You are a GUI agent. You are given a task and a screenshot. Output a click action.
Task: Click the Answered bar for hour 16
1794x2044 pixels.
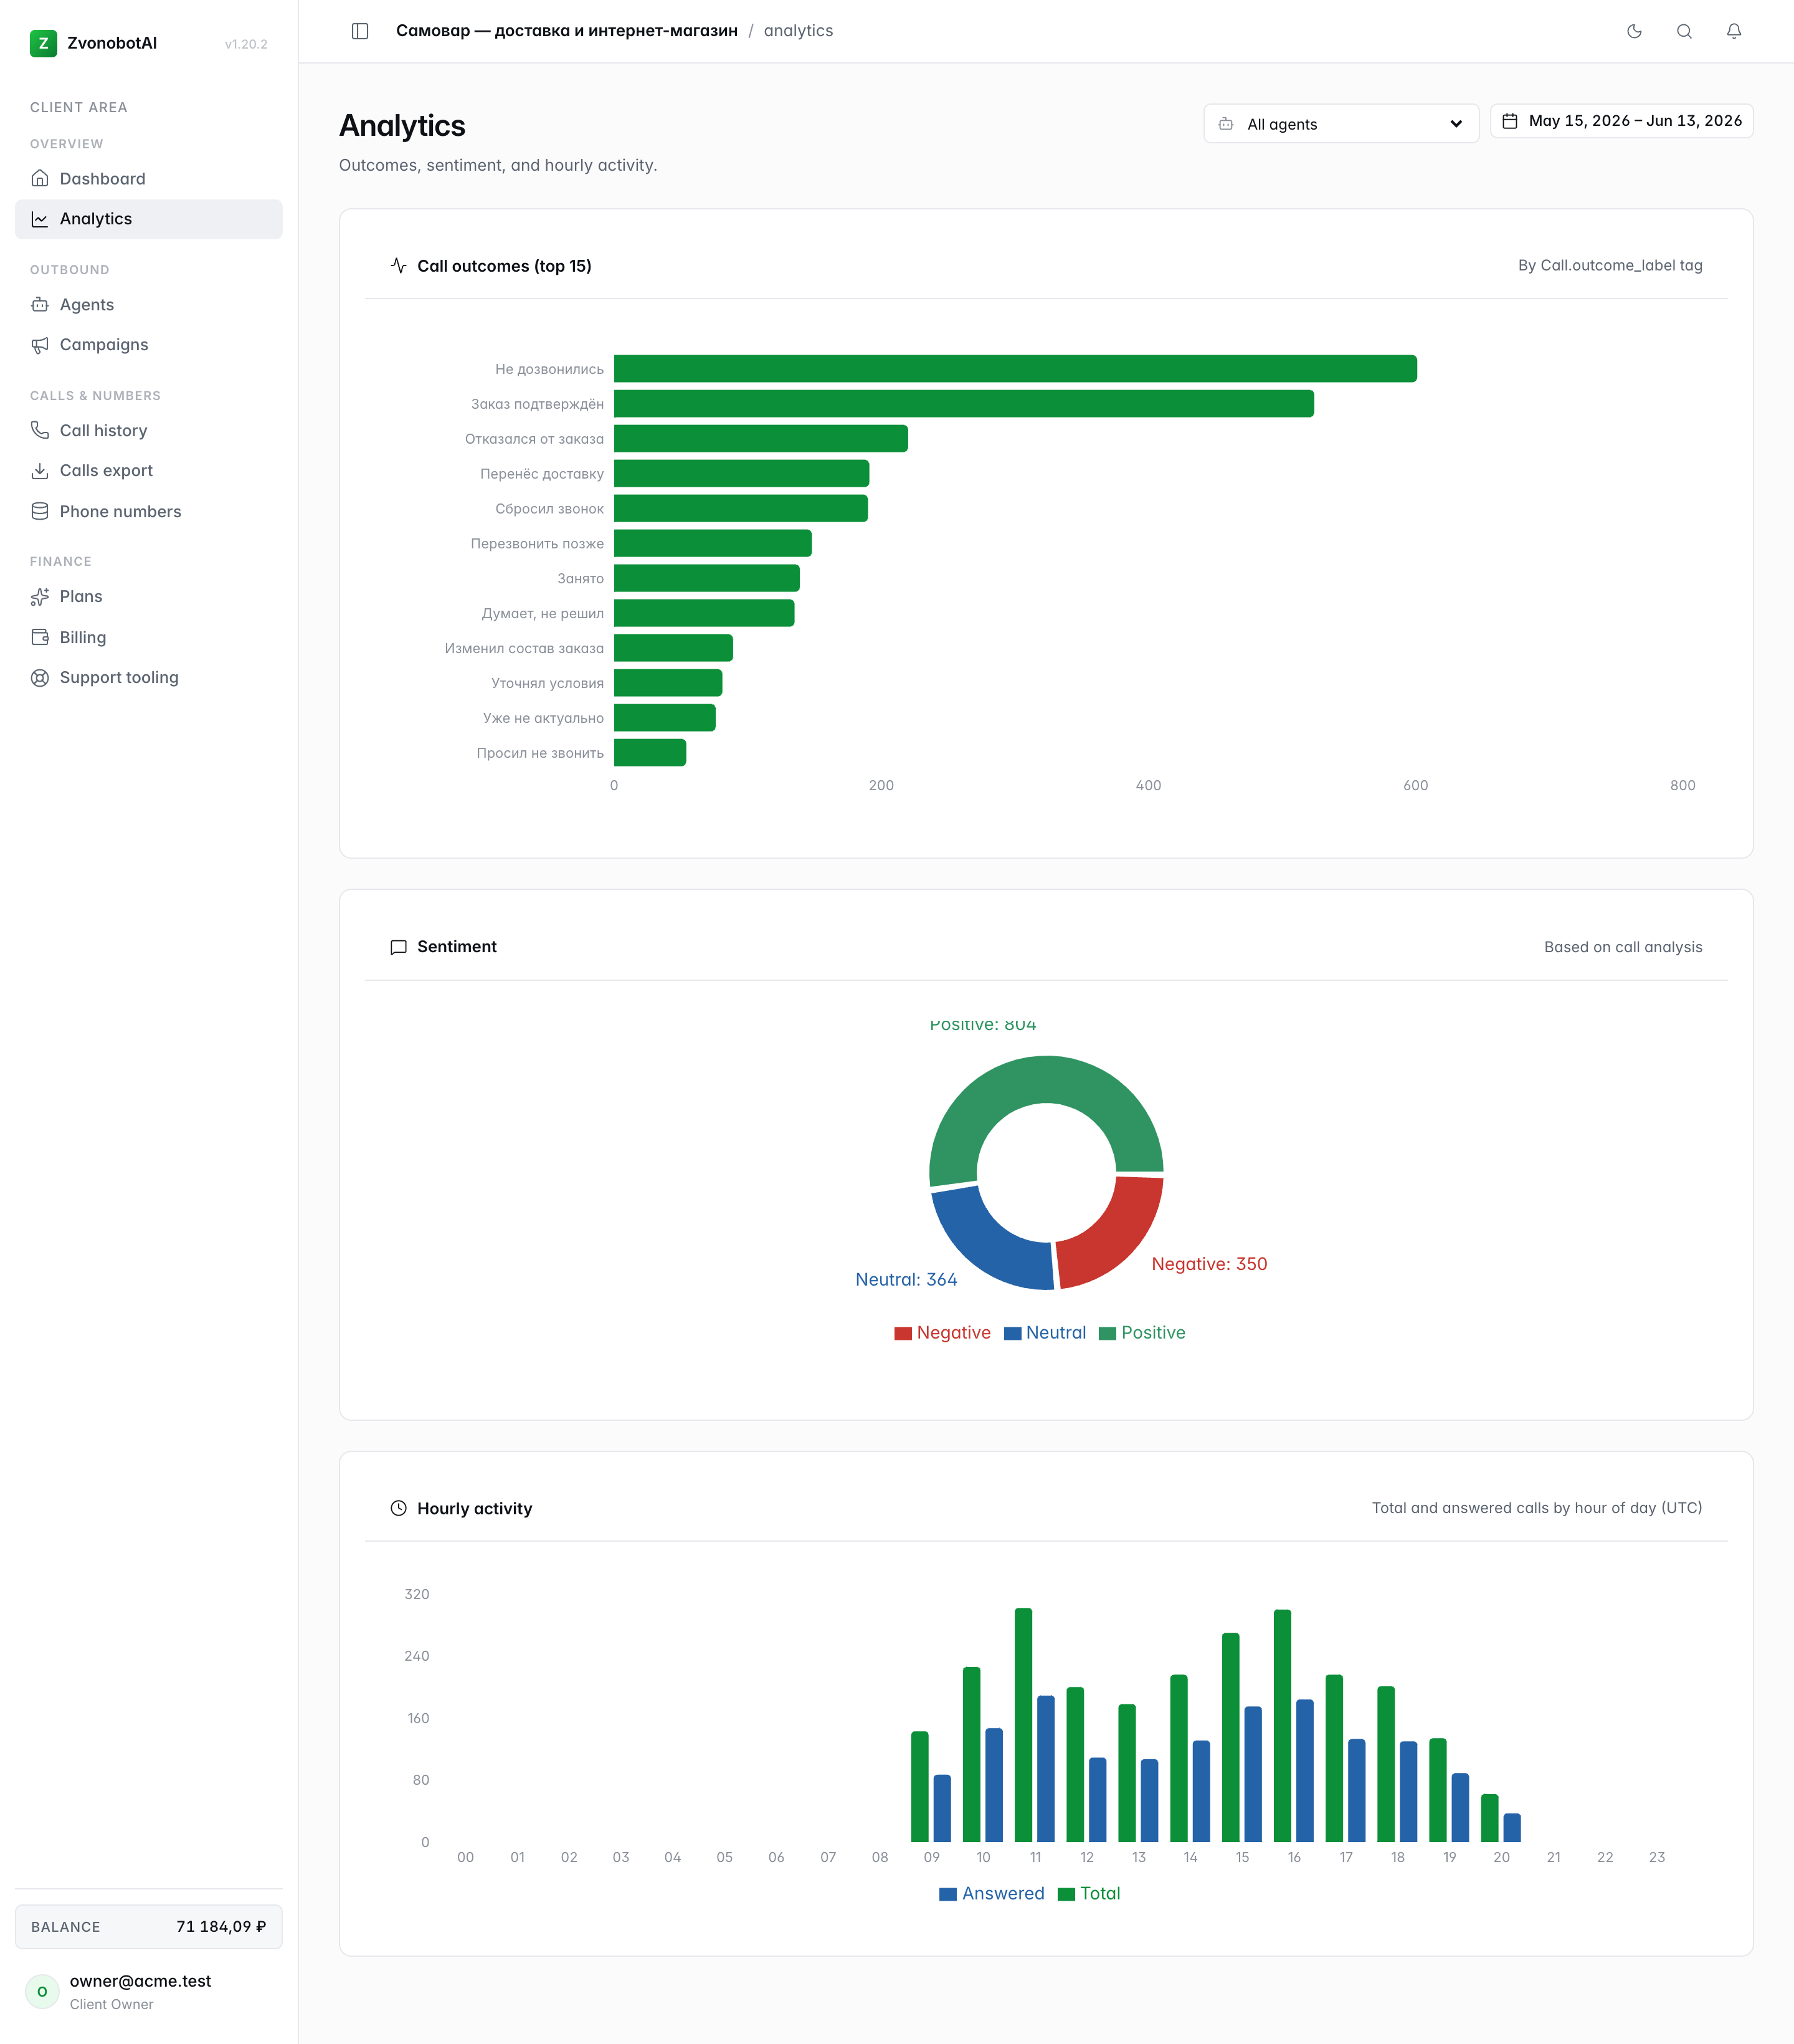point(1304,1771)
